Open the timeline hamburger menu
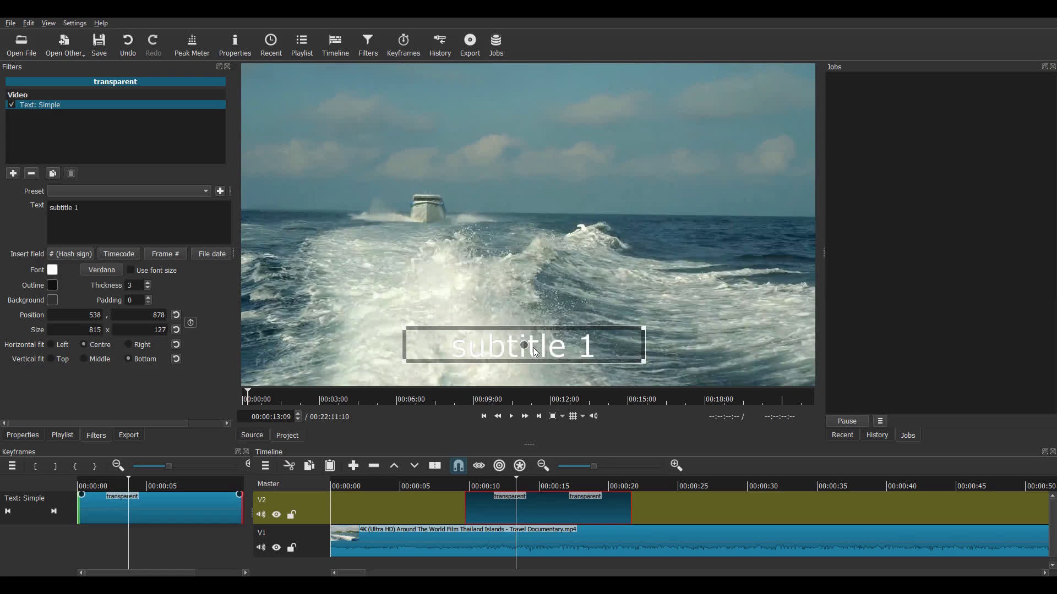Viewport: 1057px width, 594px height. tap(266, 465)
